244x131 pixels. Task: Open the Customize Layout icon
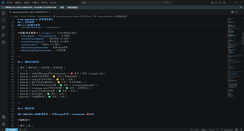click(x=212, y=2)
